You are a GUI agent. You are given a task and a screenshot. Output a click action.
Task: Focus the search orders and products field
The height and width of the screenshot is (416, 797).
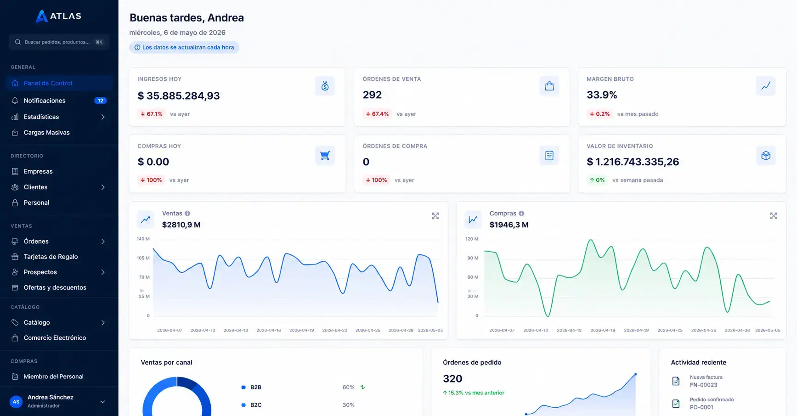click(x=59, y=42)
